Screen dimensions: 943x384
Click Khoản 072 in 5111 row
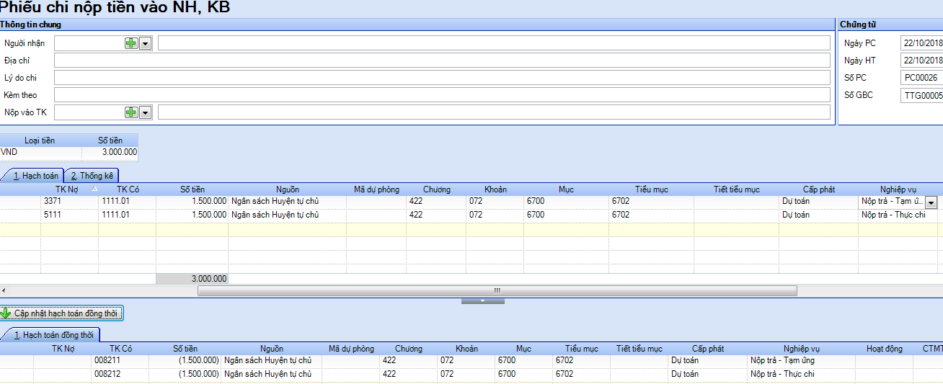point(495,215)
